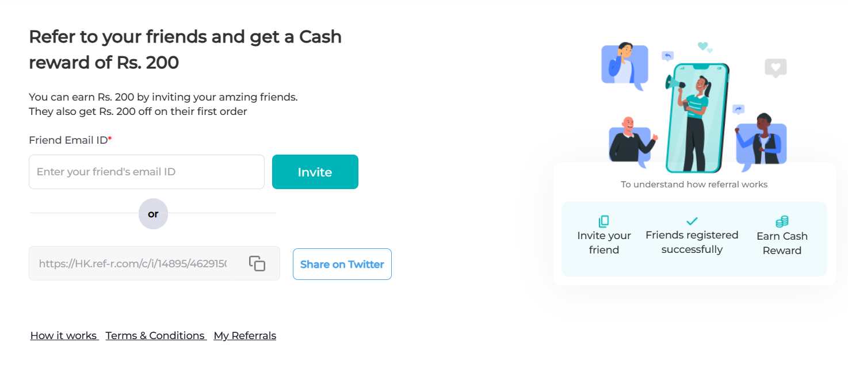
Task: Click the grey heart speech bubble icon
Action: (x=776, y=68)
